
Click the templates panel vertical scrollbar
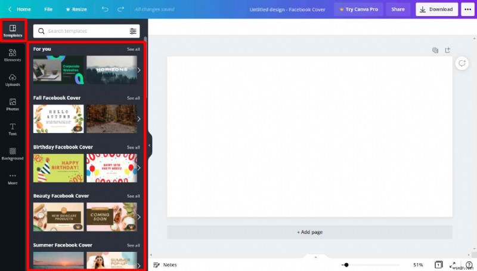[145, 67]
